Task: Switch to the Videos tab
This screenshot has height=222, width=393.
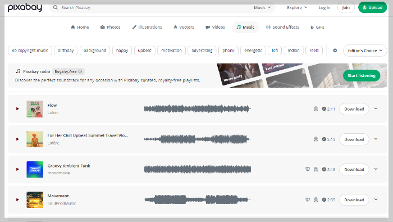Action: coord(215,27)
